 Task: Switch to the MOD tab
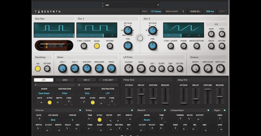click(x=65, y=80)
